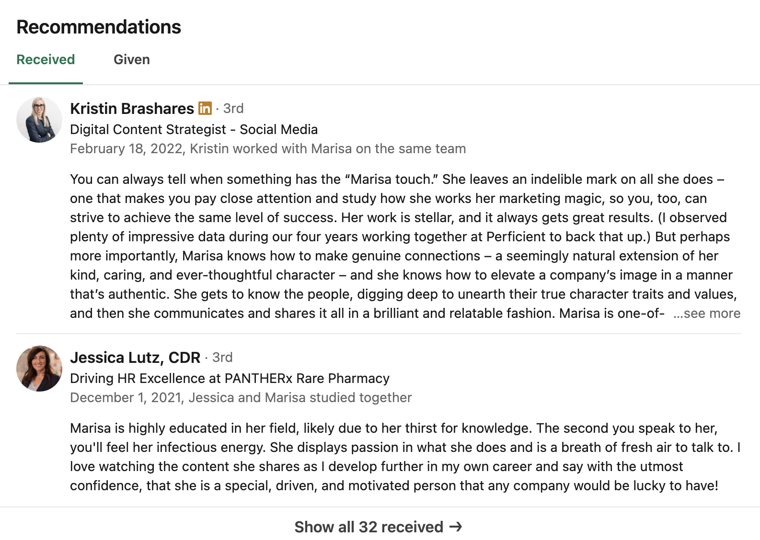Open the Kristin Brashares name link
This screenshot has width=760, height=540.
(x=132, y=109)
